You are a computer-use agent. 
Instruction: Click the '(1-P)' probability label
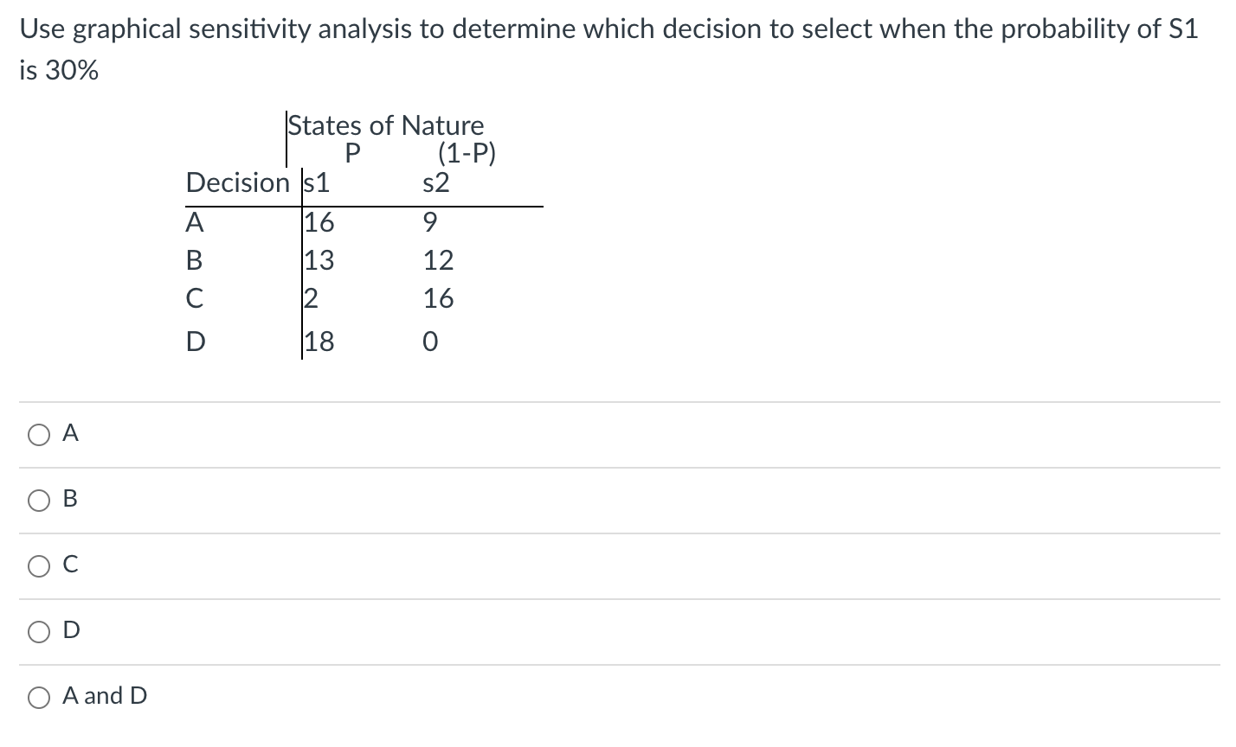[x=466, y=154]
